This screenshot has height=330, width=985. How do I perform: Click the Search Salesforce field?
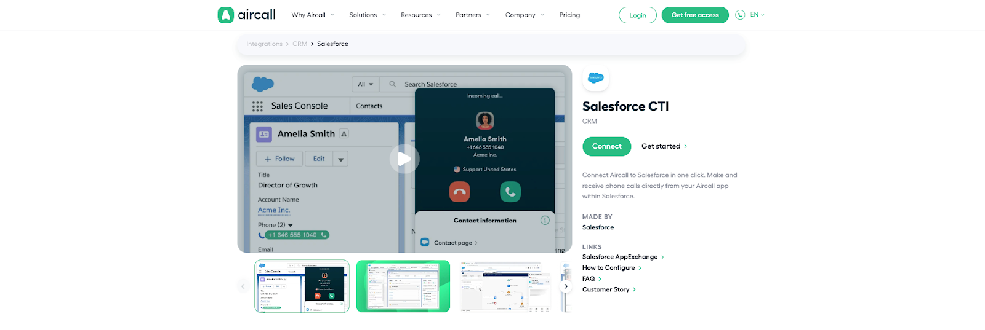tap(471, 84)
